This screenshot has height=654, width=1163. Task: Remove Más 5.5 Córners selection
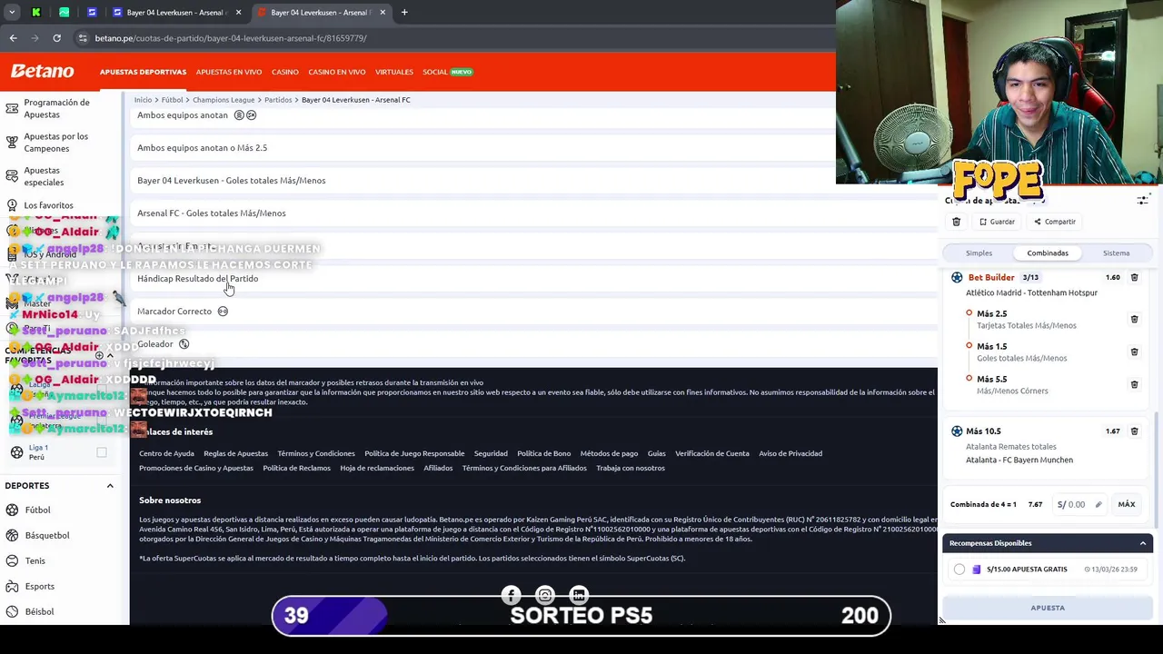[1134, 384]
